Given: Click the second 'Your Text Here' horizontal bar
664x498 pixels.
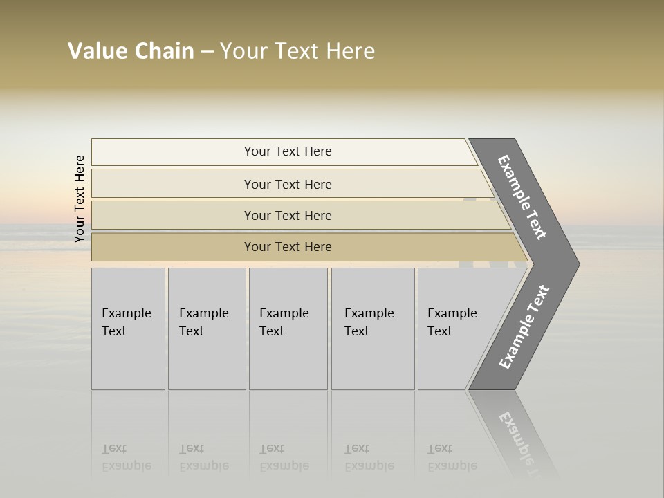Looking at the screenshot, I should point(287,184).
